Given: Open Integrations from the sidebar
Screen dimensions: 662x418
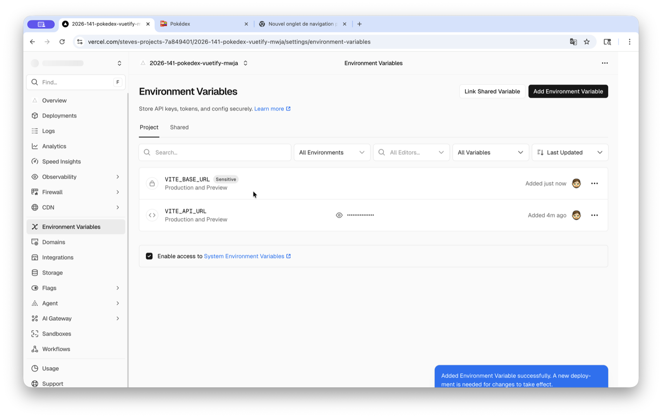Looking at the screenshot, I should coord(57,257).
